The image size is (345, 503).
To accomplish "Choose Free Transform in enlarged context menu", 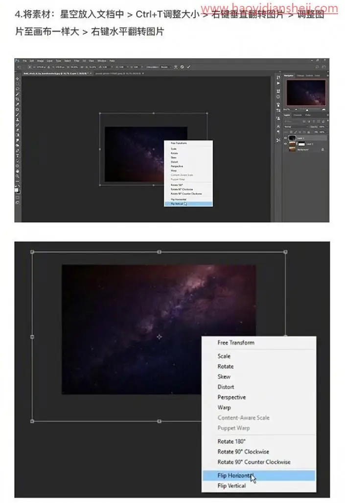I will click(x=259, y=343).
